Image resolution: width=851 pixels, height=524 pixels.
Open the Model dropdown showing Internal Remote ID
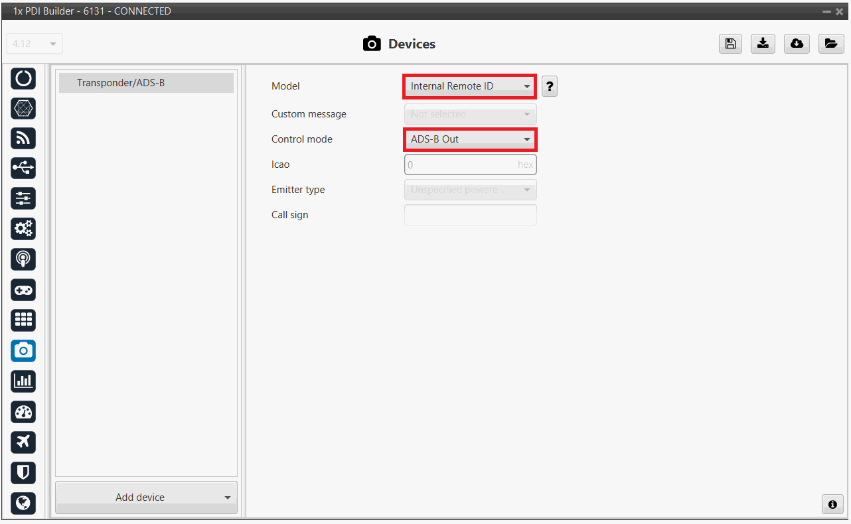pos(470,86)
